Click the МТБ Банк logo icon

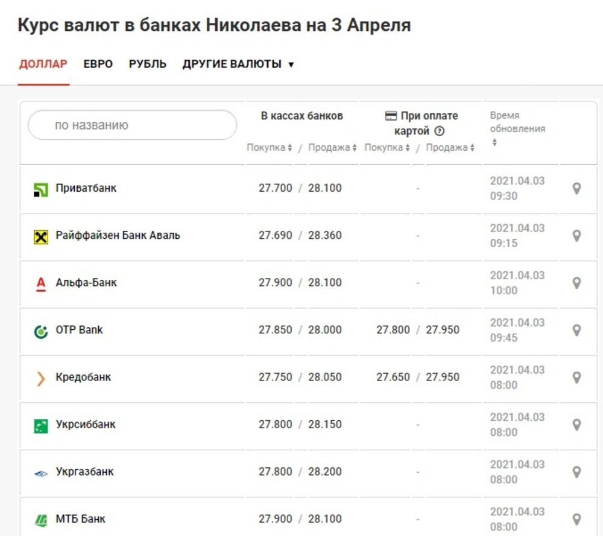pyautogui.click(x=41, y=520)
